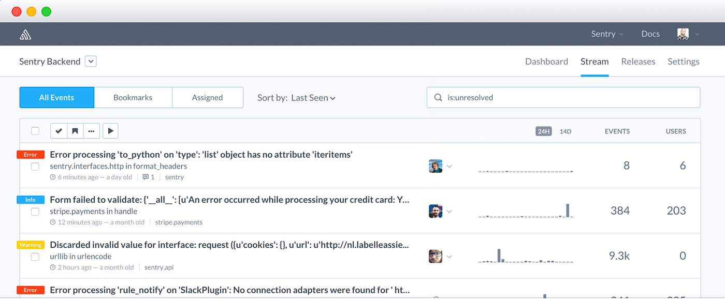Viewport: 725px width, 299px height.
Task: Check the checkbox on the 'Form failed to validate' issue
Action: [x=35, y=212]
